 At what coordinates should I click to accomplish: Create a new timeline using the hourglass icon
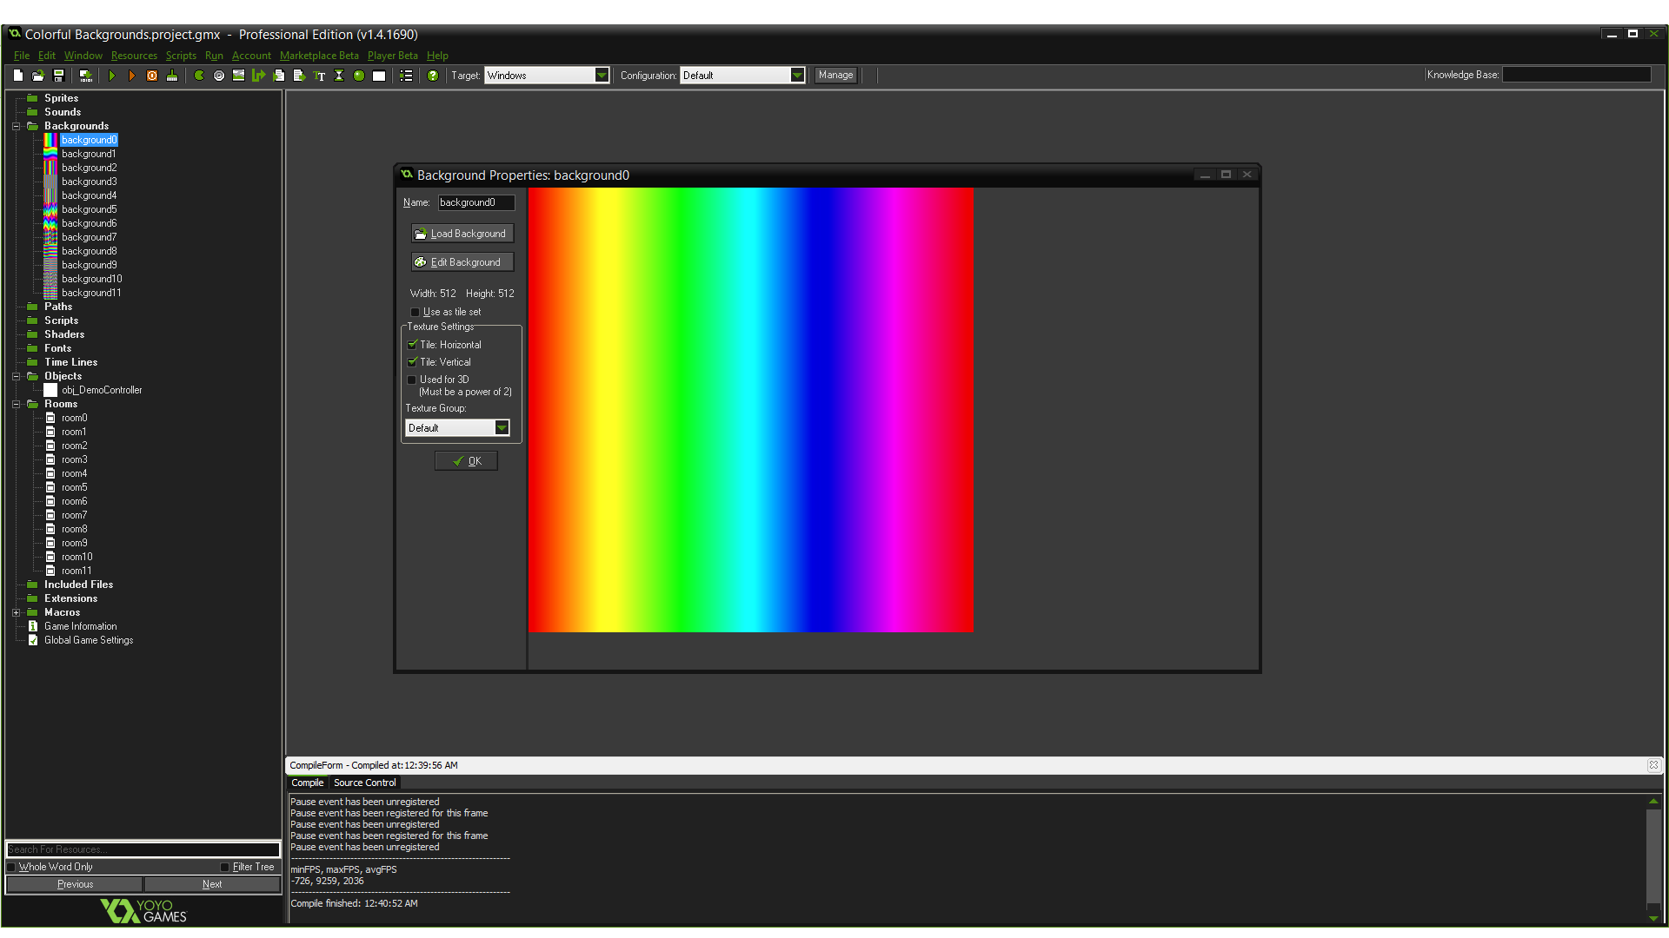(x=339, y=76)
